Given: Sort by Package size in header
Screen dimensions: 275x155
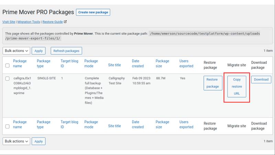Looking at the screenshot, I should coord(162,63).
